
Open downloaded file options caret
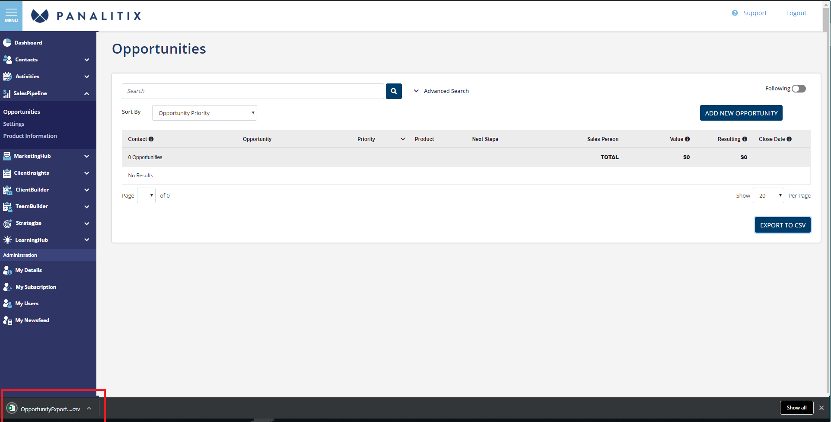tap(89, 408)
